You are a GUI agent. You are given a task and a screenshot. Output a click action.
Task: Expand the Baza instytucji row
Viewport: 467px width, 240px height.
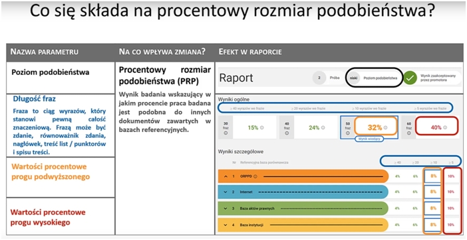pyautogui.click(x=226, y=225)
